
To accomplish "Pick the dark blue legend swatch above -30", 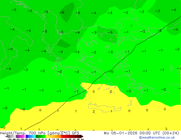I will click(27, 137).
